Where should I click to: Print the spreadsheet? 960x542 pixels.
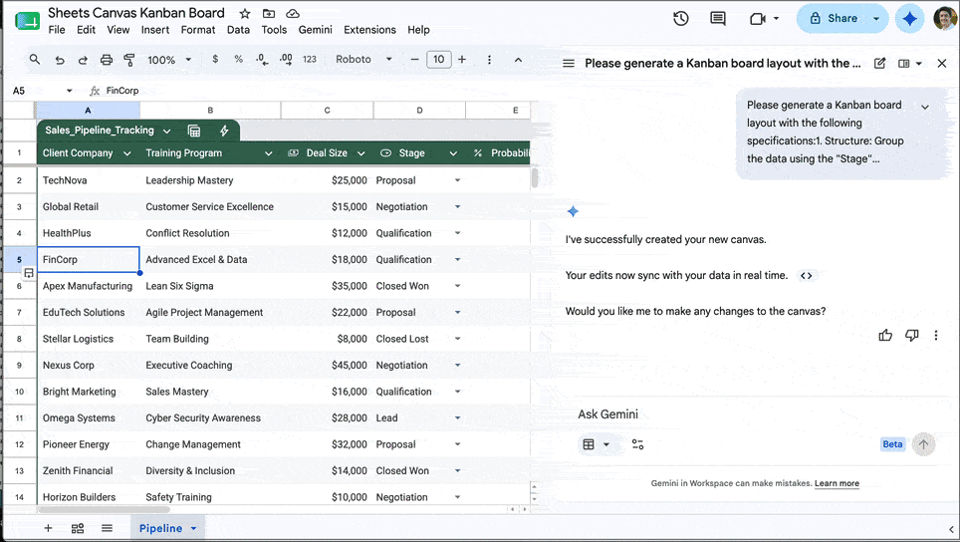[x=107, y=60]
